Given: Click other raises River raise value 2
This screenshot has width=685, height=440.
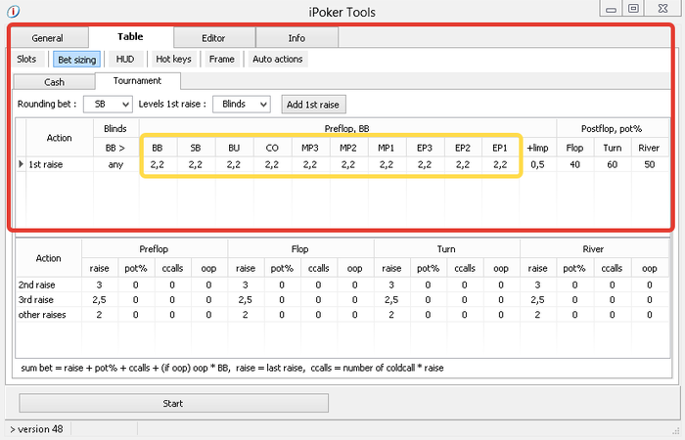Looking at the screenshot, I should click(x=538, y=315).
